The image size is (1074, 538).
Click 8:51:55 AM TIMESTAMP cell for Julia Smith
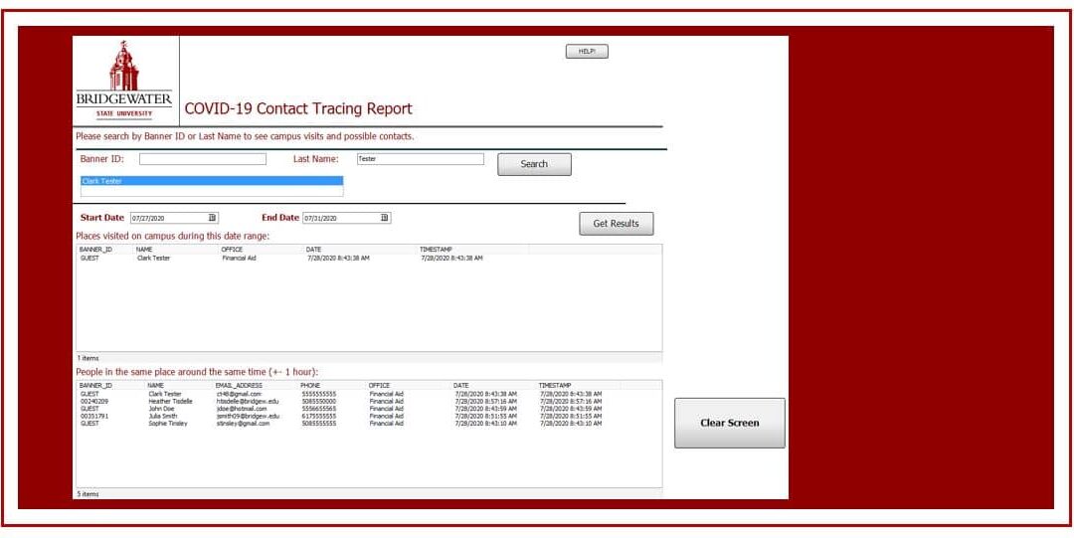(571, 416)
